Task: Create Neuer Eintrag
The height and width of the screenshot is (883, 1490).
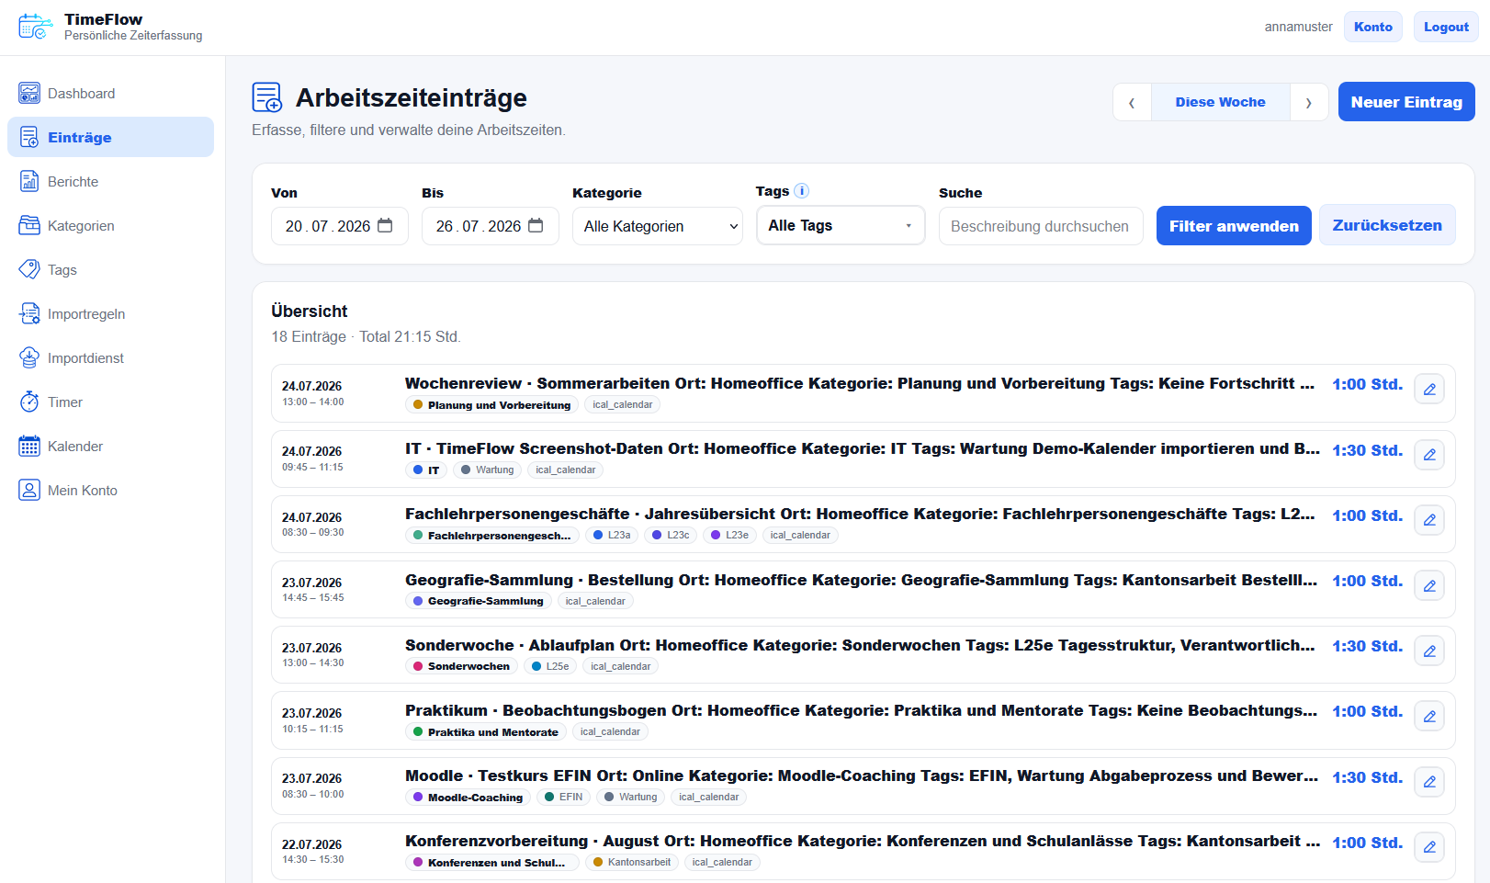Action: [1406, 102]
